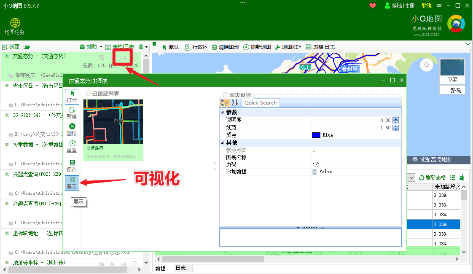Click 刷新地图 to refresh the map
This screenshot has height=274, width=473.
tap(257, 47)
